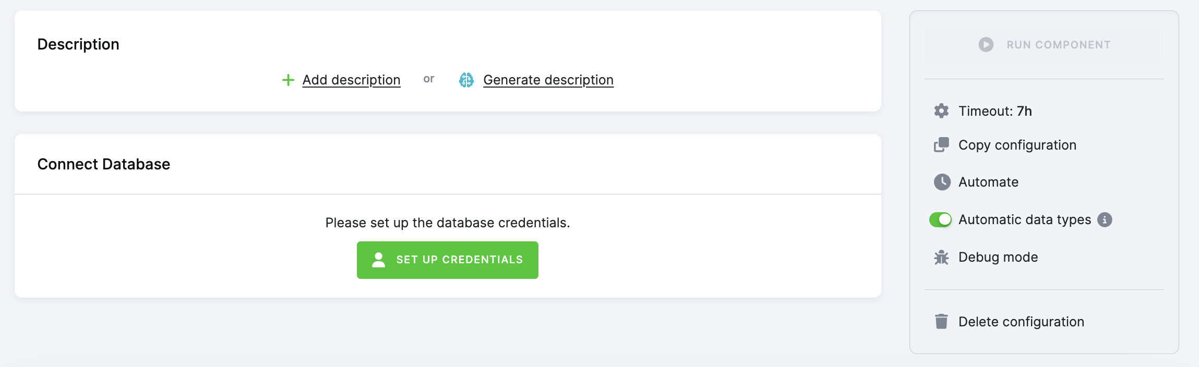
Task: Click the Copy configuration icon
Action: [x=941, y=145]
